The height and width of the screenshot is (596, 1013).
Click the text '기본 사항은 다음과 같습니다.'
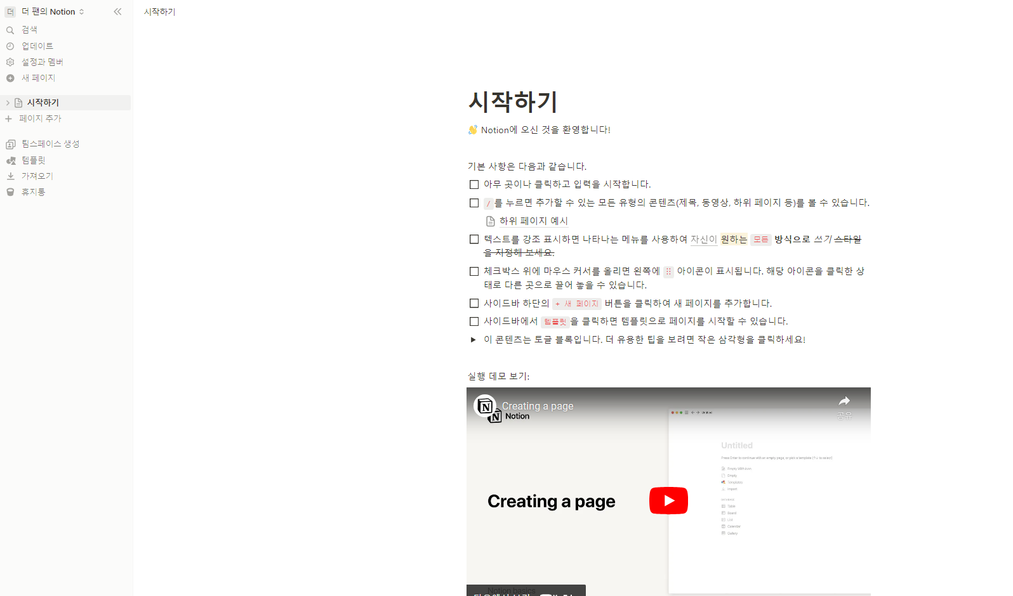click(x=527, y=166)
